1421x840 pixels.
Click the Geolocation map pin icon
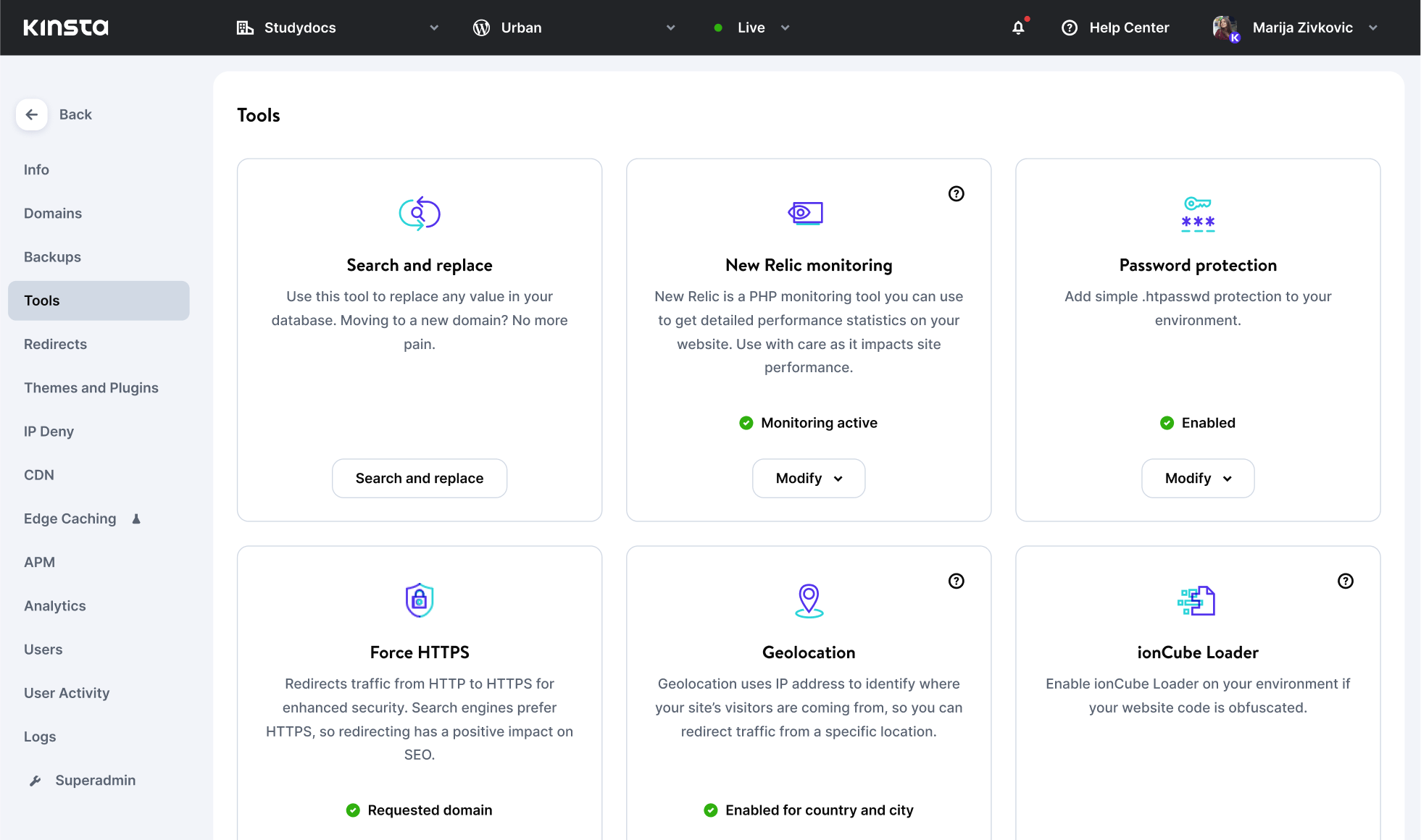[x=808, y=600]
